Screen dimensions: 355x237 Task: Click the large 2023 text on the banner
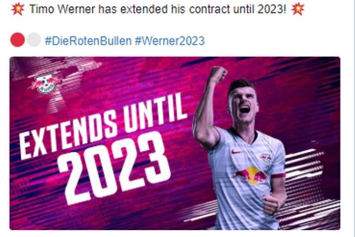(x=114, y=168)
